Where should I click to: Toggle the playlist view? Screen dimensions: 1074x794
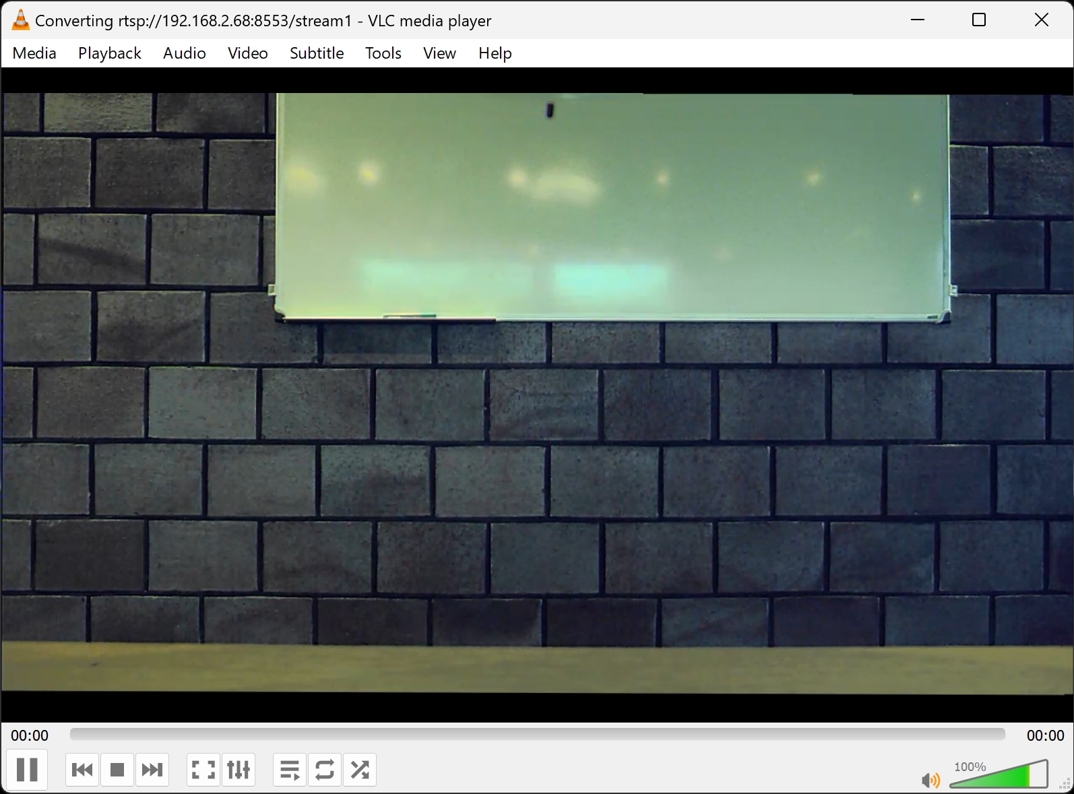290,770
